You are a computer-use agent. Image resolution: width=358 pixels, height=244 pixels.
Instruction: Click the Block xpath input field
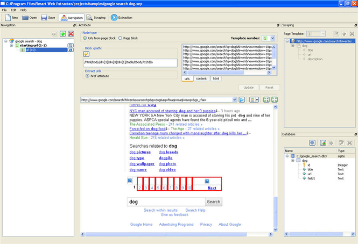130,62
